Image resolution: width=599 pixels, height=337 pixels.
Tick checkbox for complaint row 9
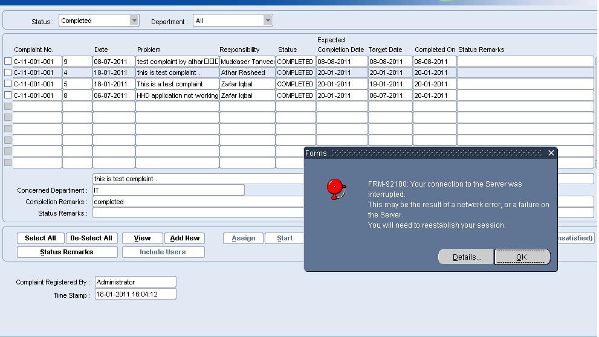pos(8,61)
